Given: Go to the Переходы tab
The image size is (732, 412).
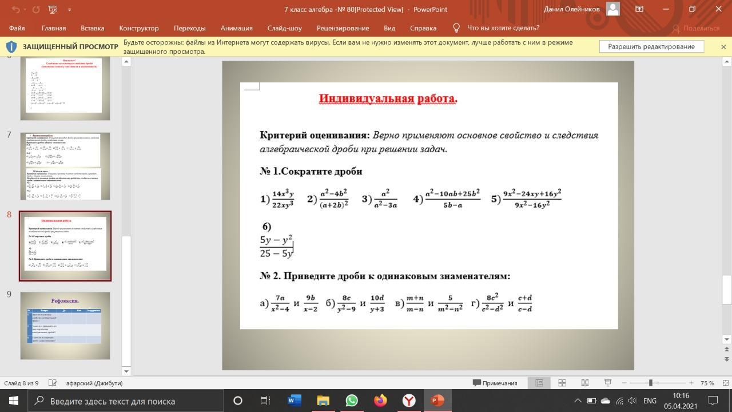Looking at the screenshot, I should pyautogui.click(x=190, y=28).
